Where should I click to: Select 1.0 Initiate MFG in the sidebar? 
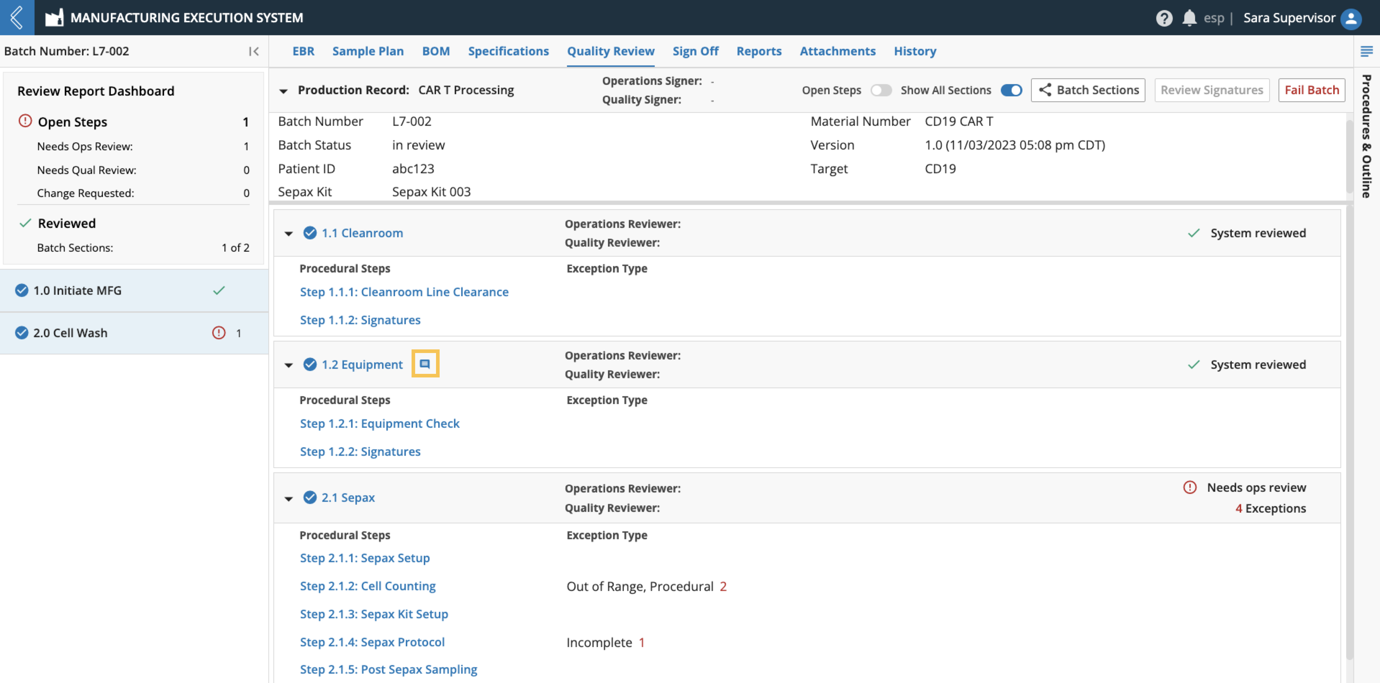coord(134,291)
